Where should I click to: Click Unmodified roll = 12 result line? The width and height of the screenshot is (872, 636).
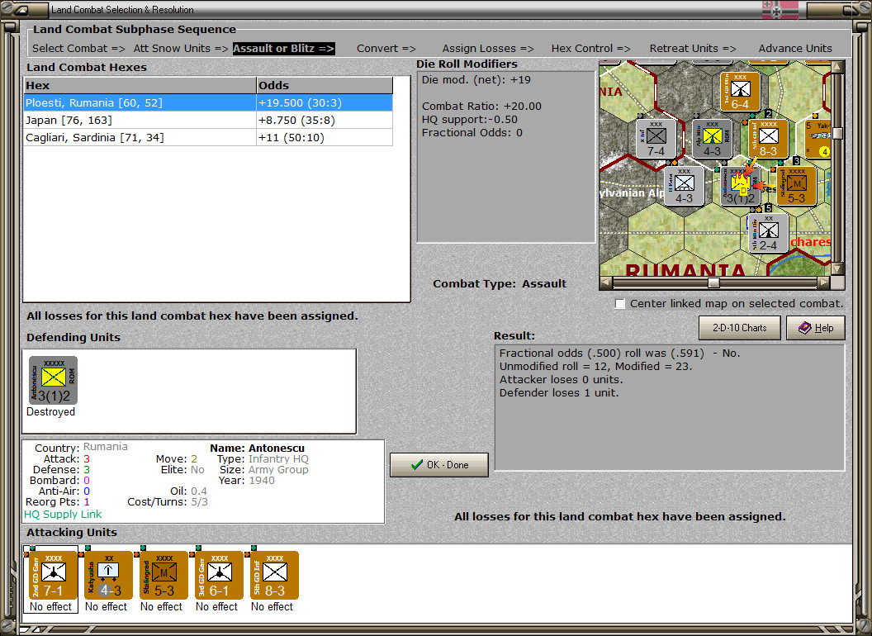(x=595, y=367)
